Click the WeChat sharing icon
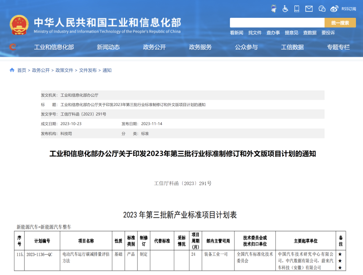 pos(322,9)
